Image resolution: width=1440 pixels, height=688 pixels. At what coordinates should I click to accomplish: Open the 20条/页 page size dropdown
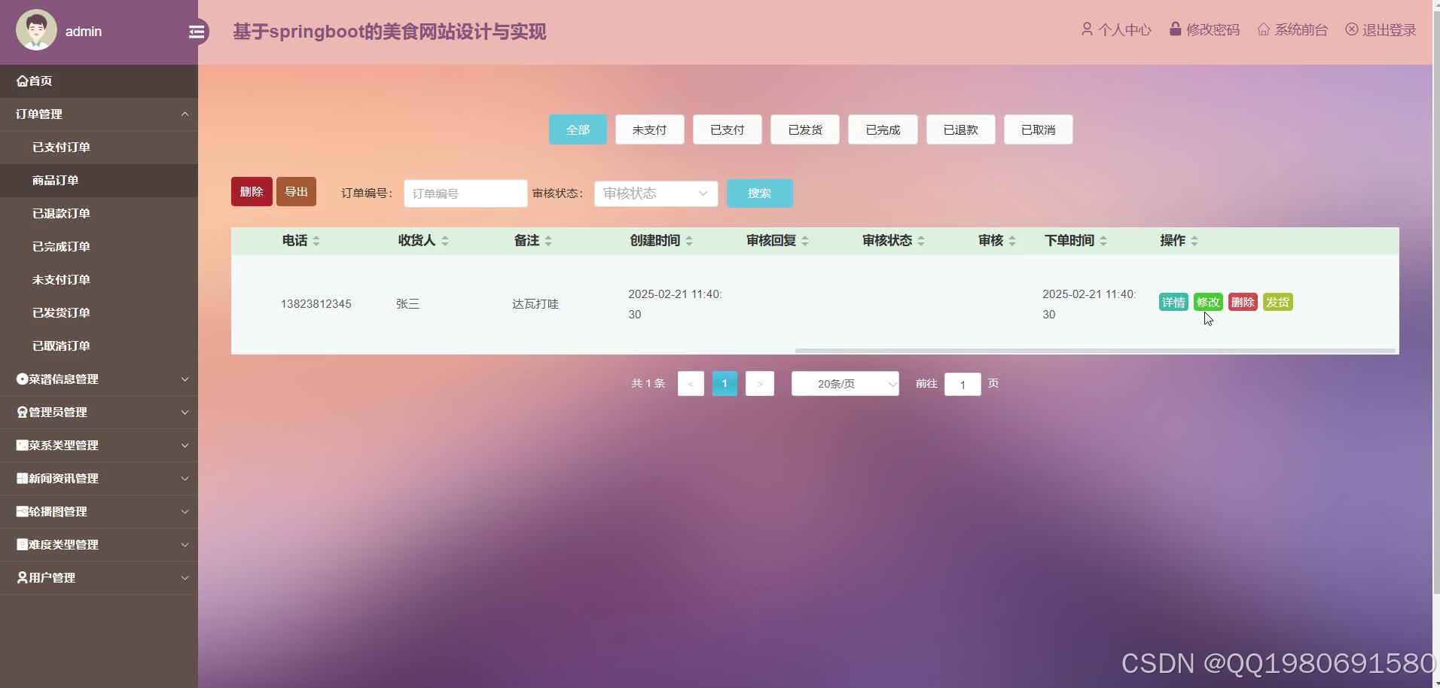pos(844,383)
